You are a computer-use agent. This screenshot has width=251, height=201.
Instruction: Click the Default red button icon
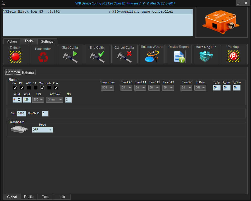point(15,57)
